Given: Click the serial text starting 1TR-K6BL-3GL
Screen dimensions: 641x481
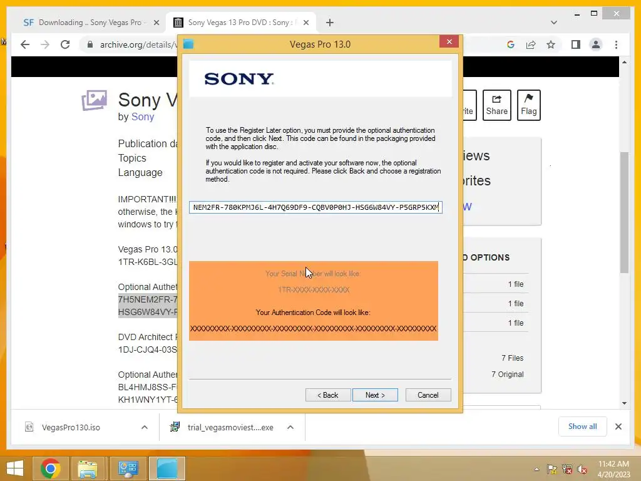Looking at the screenshot, I should pyautogui.click(x=148, y=262).
